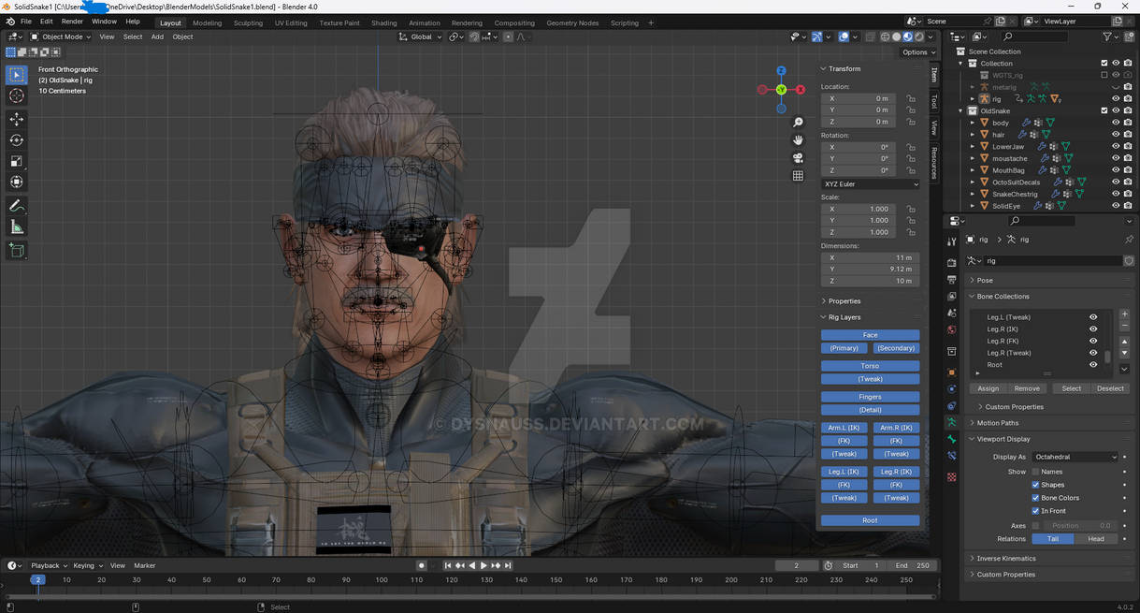Hide the body object in outliner
1140x613 pixels.
coord(1116,123)
